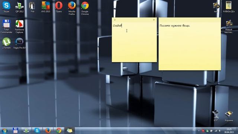Select the БОГ desktop icon

click(x=216, y=116)
